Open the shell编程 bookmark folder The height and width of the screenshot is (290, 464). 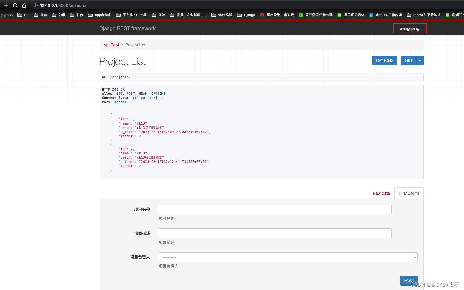[x=222, y=15]
